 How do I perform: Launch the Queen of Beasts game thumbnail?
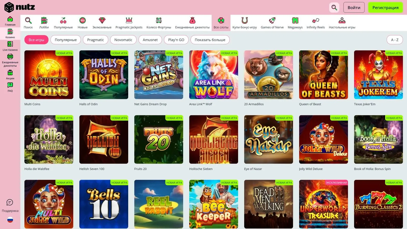324,75
